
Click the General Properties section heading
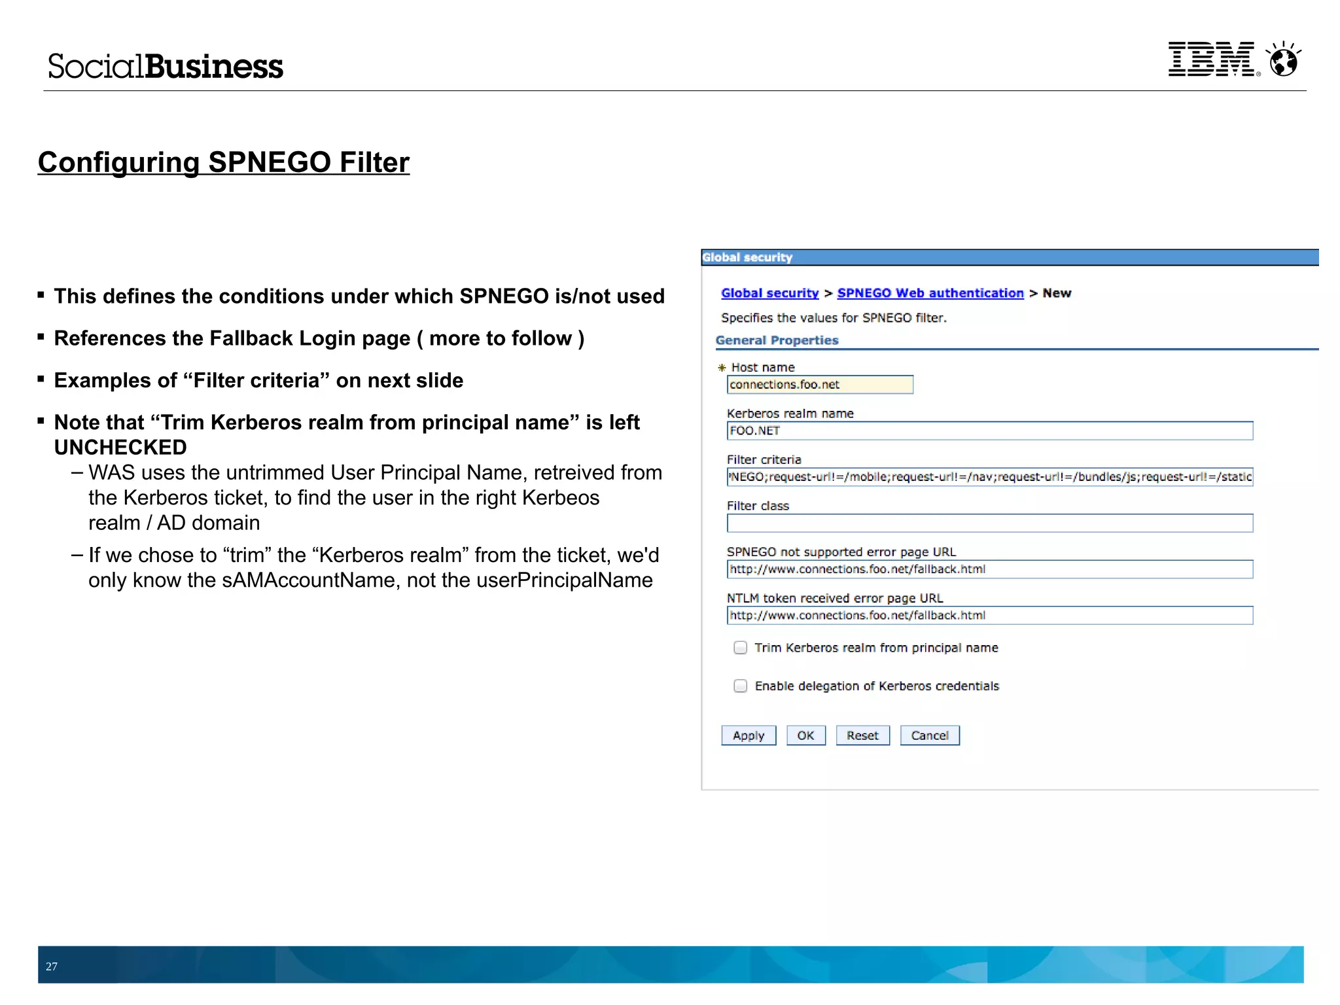777,340
